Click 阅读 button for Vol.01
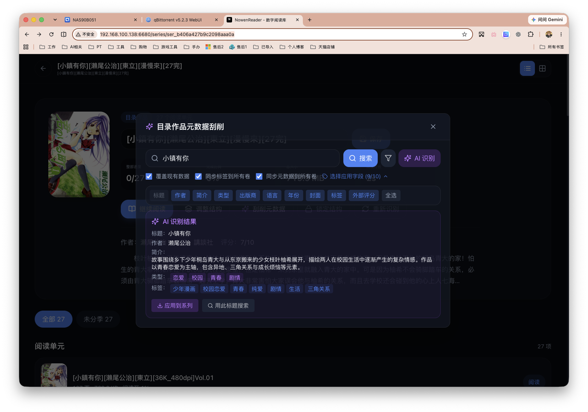Image resolution: width=588 pixels, height=412 pixels. (534, 382)
